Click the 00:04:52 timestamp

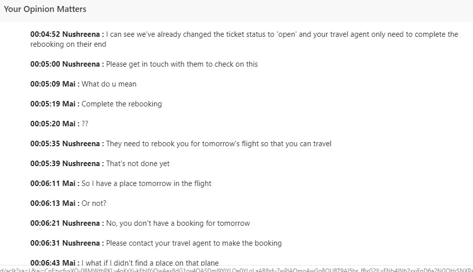click(45, 34)
